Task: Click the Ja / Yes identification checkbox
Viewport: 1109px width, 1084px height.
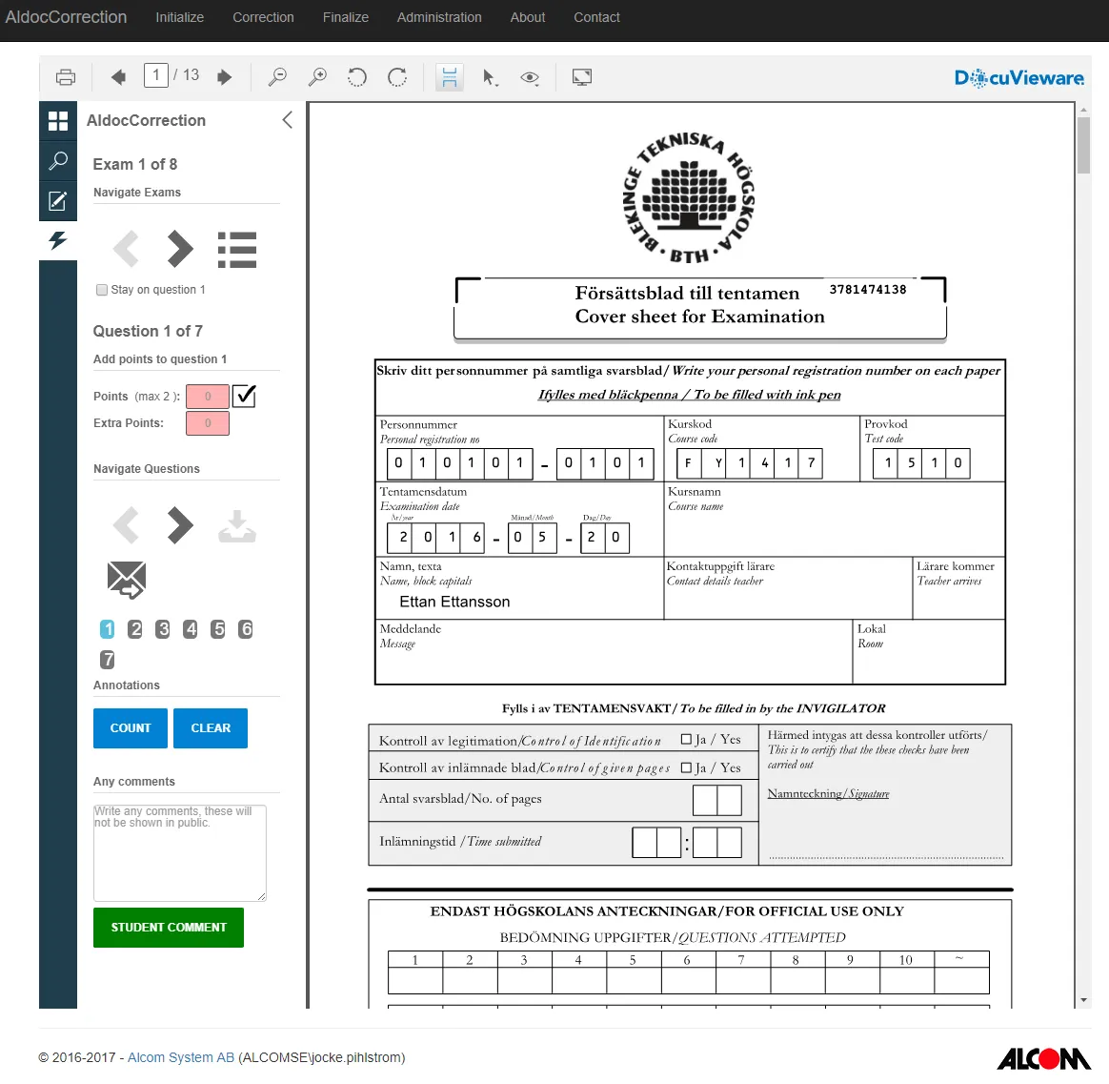Action: click(686, 740)
